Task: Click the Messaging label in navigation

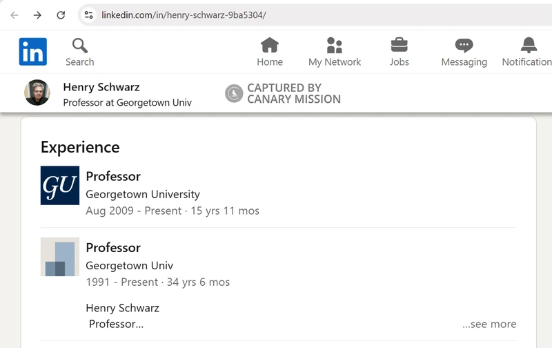Action: (x=464, y=62)
